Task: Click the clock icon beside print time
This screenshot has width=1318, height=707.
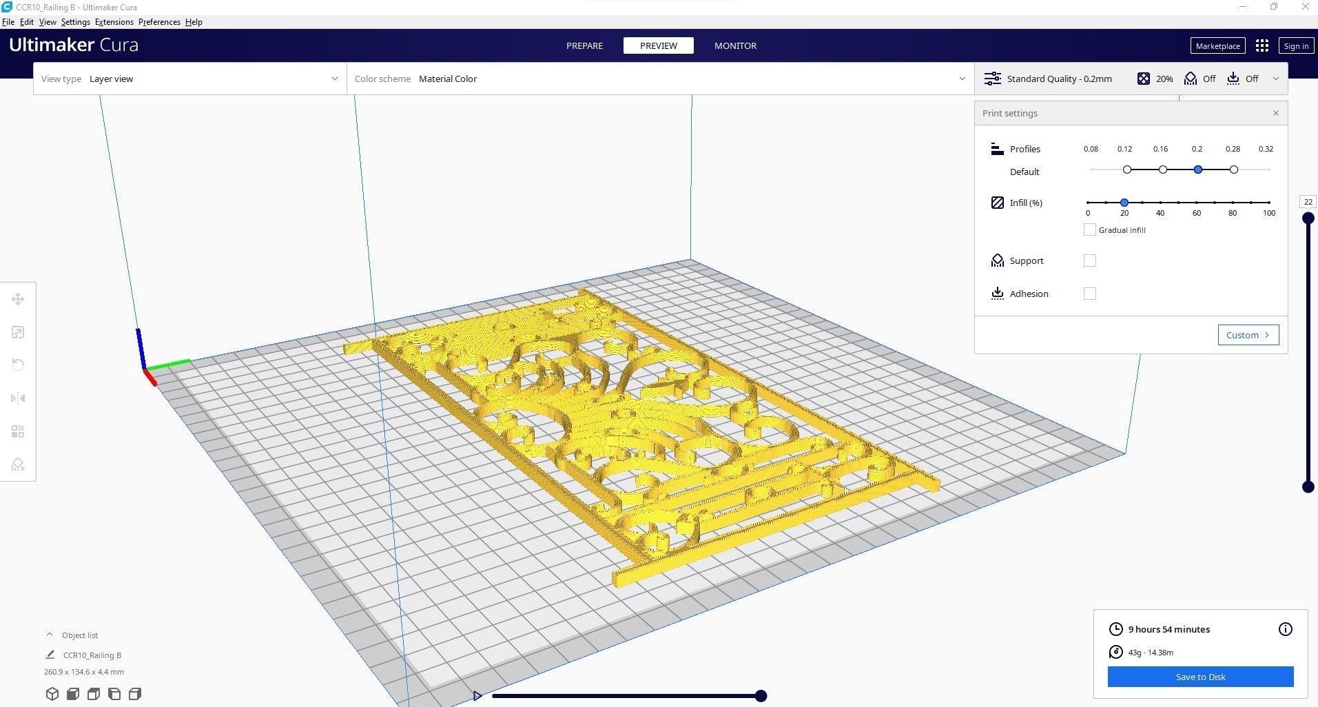Action: coord(1115,629)
